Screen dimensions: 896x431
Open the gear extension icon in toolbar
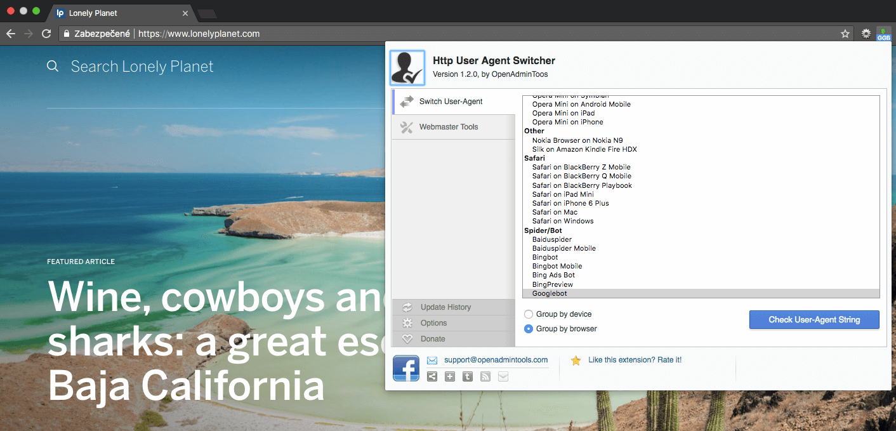tap(866, 34)
